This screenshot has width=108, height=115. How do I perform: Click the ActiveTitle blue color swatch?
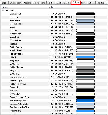(x=86, y=20)
